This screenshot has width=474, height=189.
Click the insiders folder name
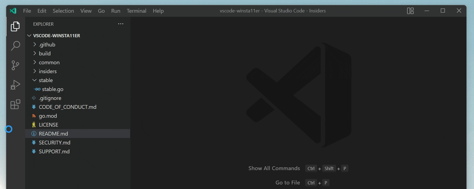click(x=48, y=71)
